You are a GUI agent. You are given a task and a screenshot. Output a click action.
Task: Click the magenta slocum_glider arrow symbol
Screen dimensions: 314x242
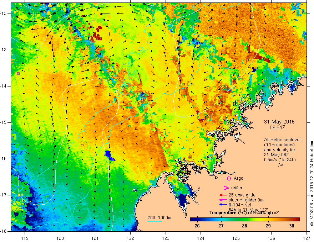[223, 200]
